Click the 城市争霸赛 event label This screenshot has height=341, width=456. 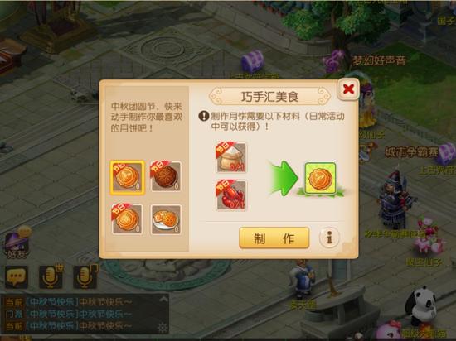(411, 152)
